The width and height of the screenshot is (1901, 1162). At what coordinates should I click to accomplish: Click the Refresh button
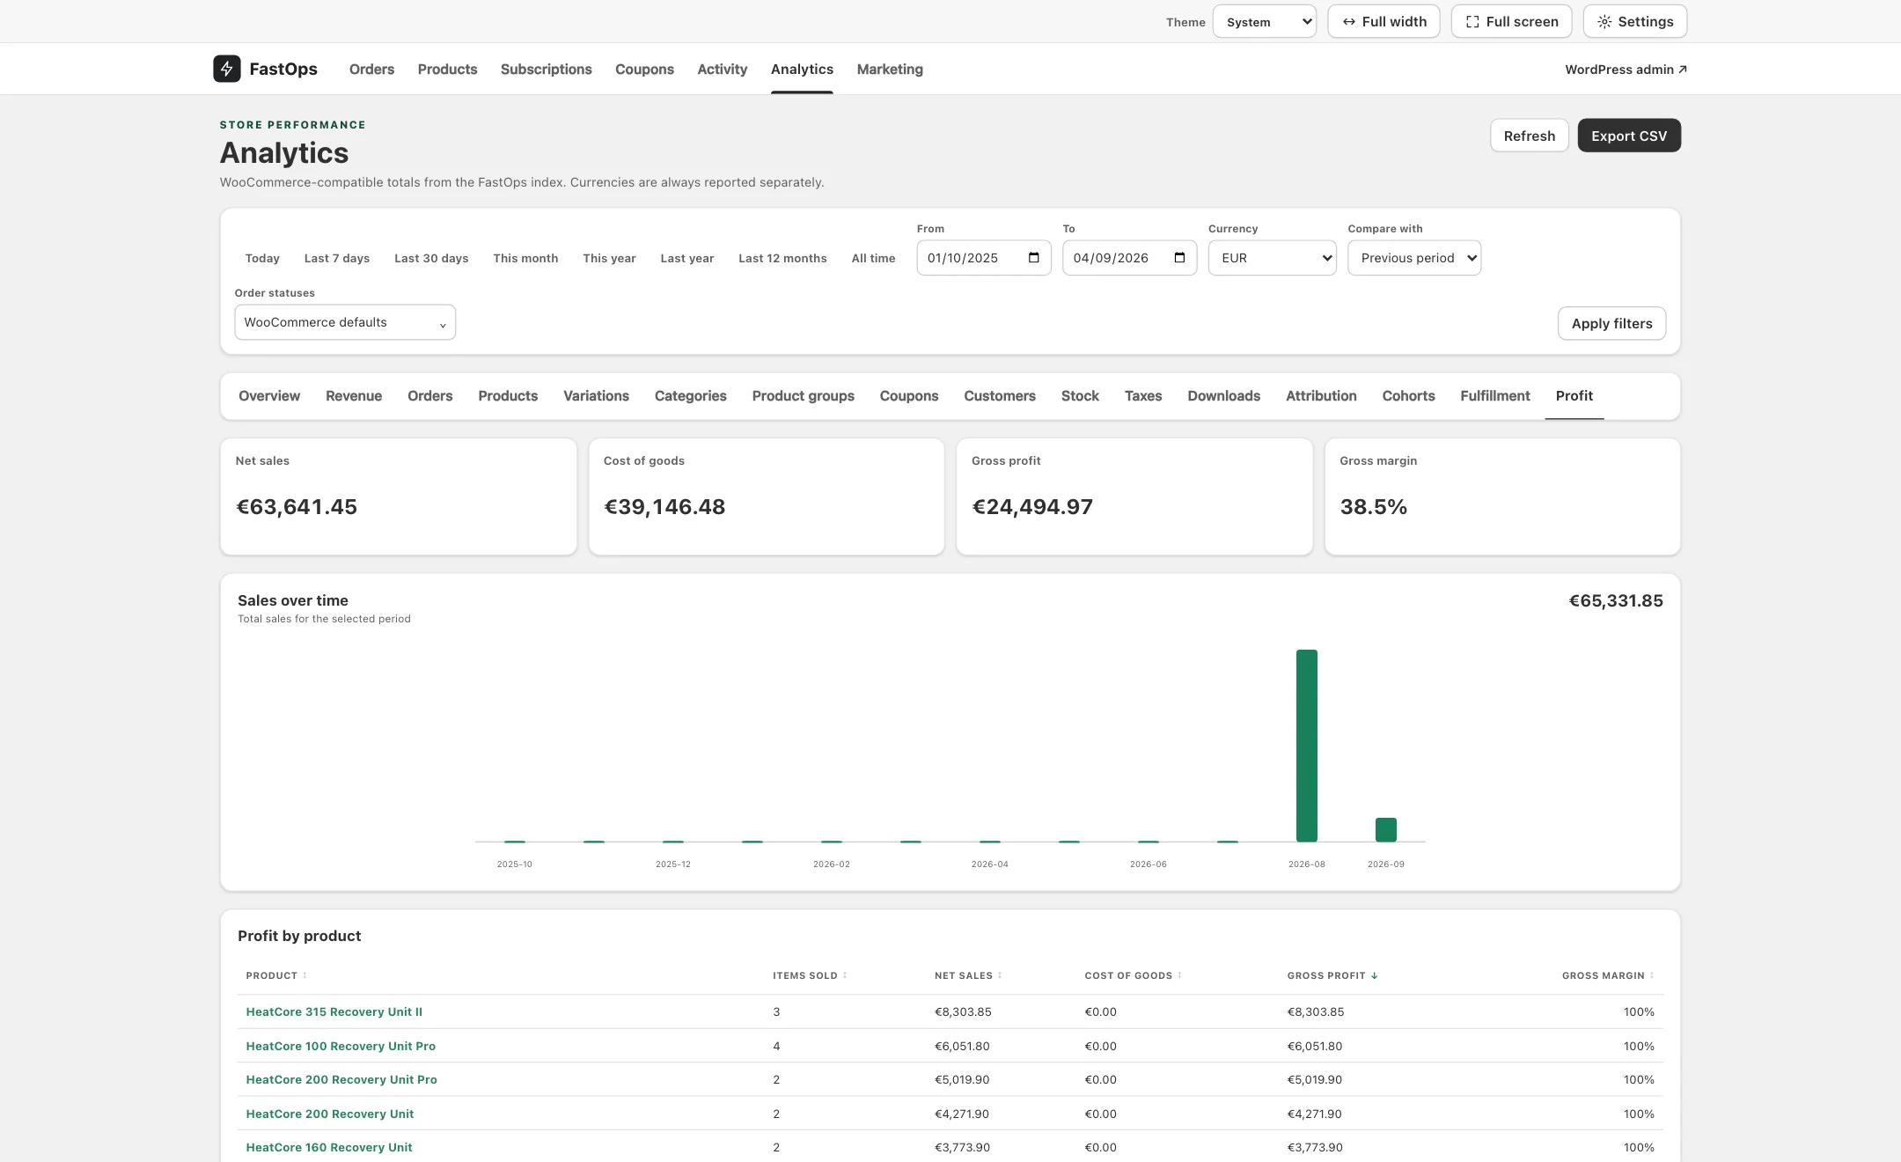tap(1530, 136)
